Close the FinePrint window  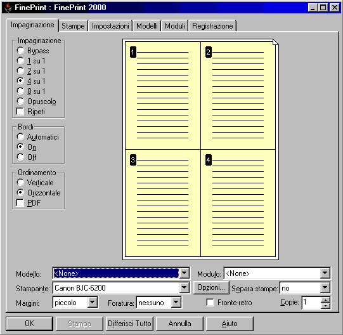pyautogui.click(x=335, y=8)
